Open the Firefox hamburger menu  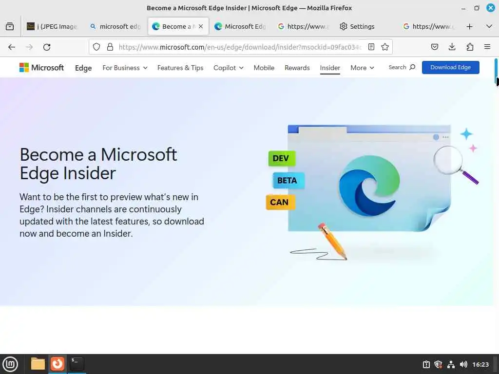point(487,47)
